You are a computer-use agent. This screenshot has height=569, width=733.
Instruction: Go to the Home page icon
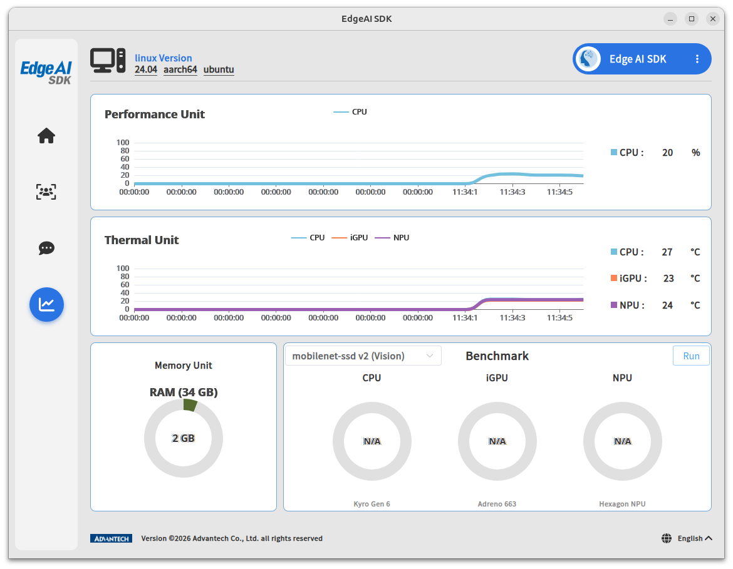coord(46,136)
